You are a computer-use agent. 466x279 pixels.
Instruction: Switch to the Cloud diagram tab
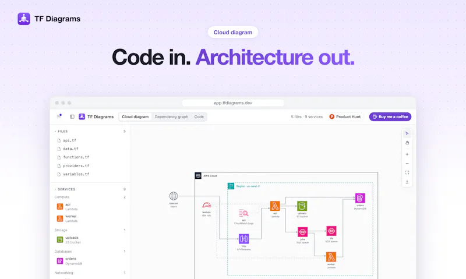(135, 116)
